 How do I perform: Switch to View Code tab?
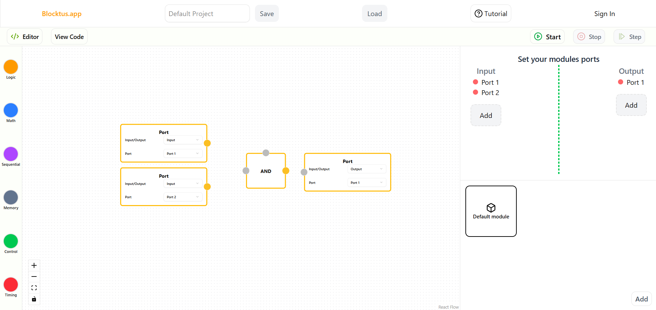pyautogui.click(x=69, y=37)
